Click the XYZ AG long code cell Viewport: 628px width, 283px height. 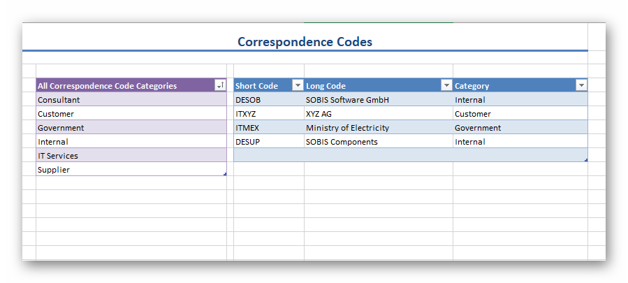[x=378, y=114]
